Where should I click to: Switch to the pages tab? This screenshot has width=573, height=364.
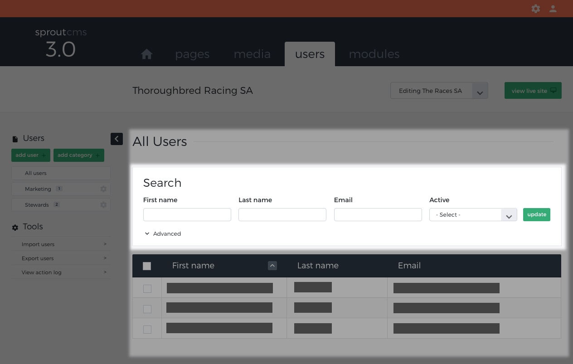pos(192,54)
